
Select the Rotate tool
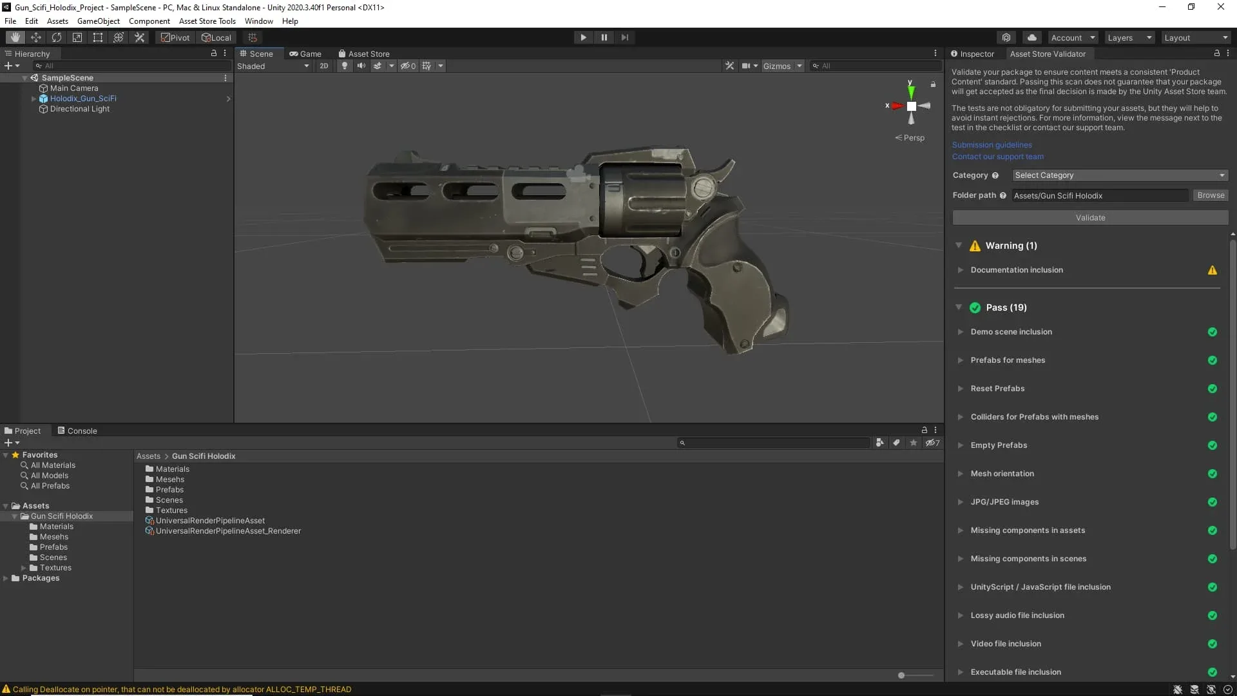tap(57, 37)
